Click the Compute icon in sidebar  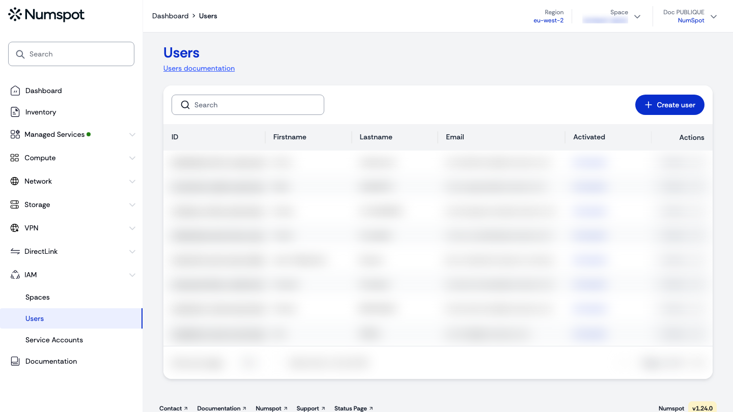pos(15,158)
